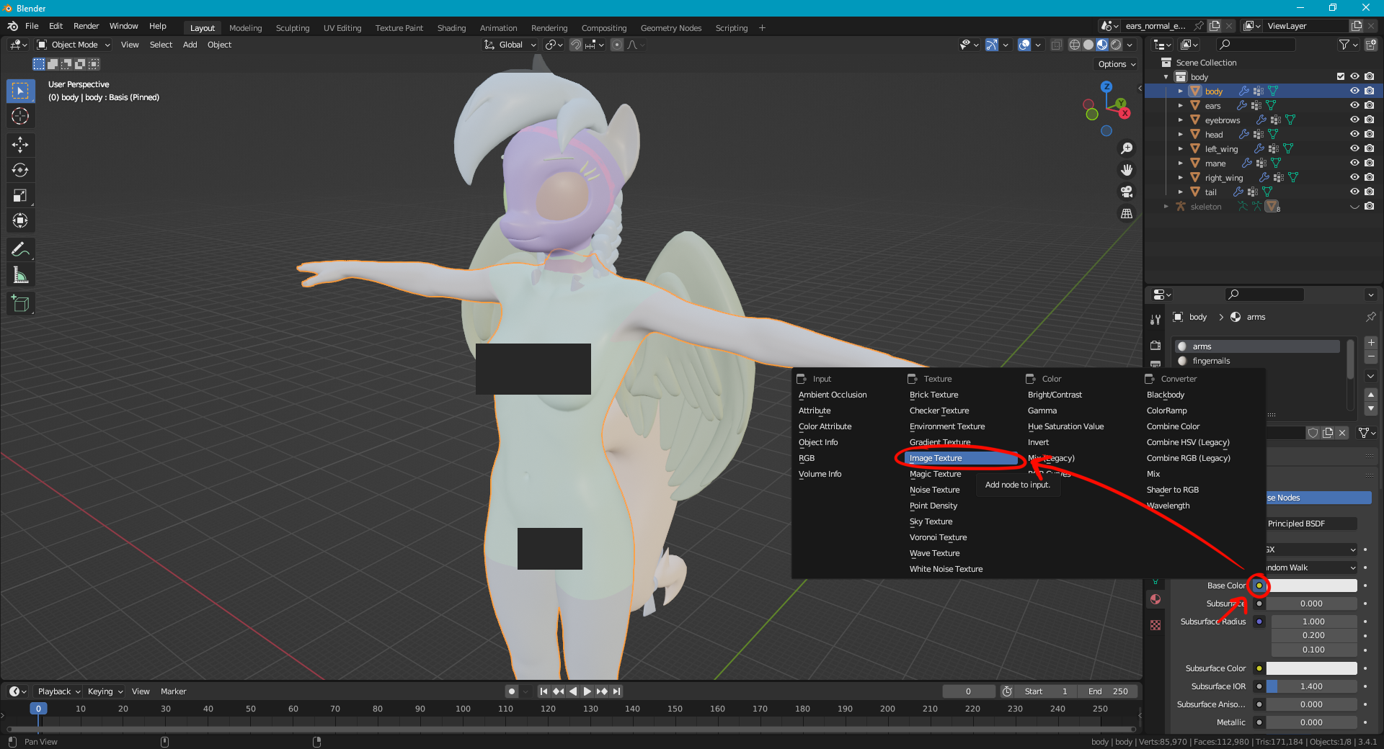
Task: Enable material preview shading
Action: 1102,45
